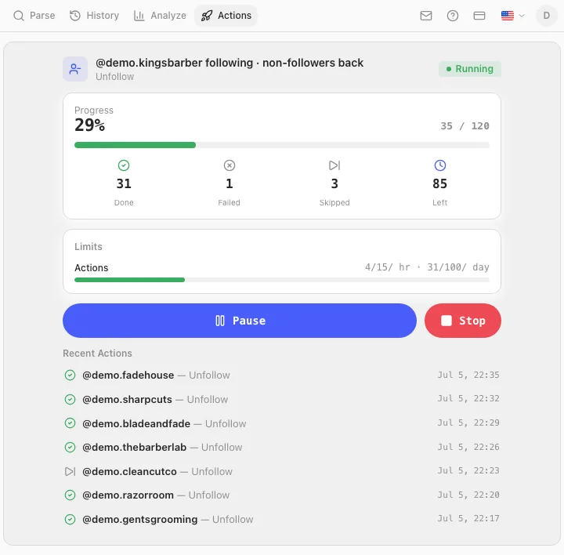Click the pause bars icon in Pause button
Screen dimensions: 564x555
220,321
